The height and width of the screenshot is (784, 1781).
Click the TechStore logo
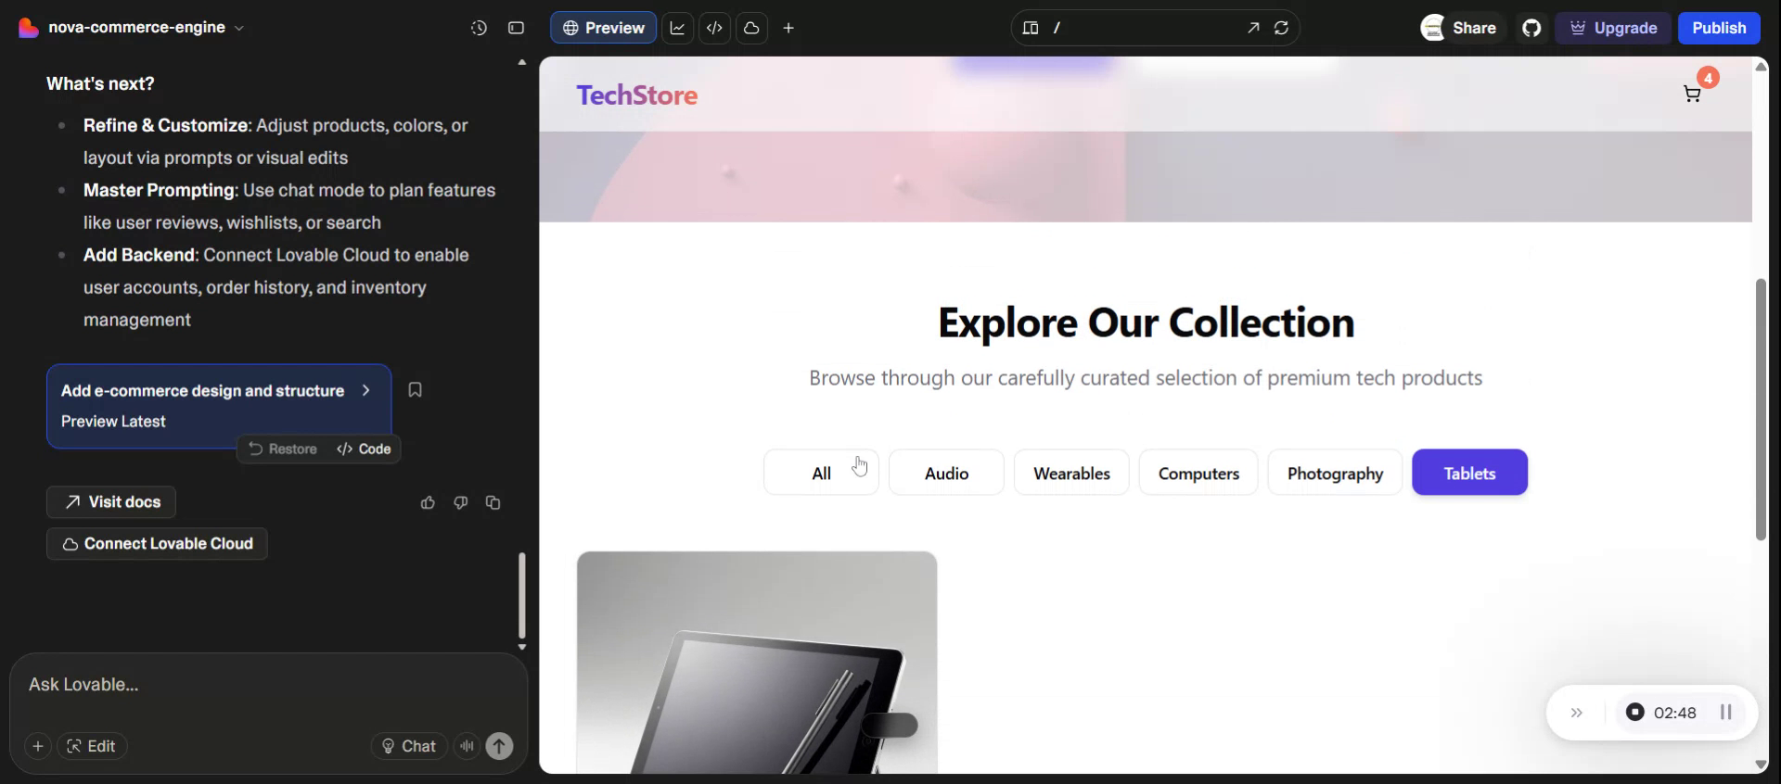(636, 95)
